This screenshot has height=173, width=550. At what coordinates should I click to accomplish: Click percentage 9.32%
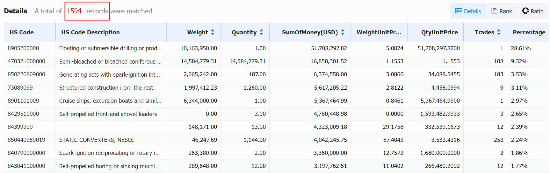pos(519,61)
